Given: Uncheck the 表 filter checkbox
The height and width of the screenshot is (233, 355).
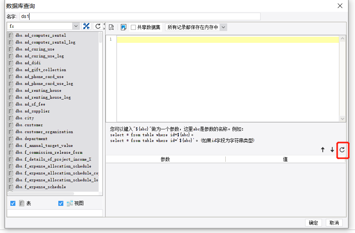Looking at the screenshot, I should (x=13, y=203).
